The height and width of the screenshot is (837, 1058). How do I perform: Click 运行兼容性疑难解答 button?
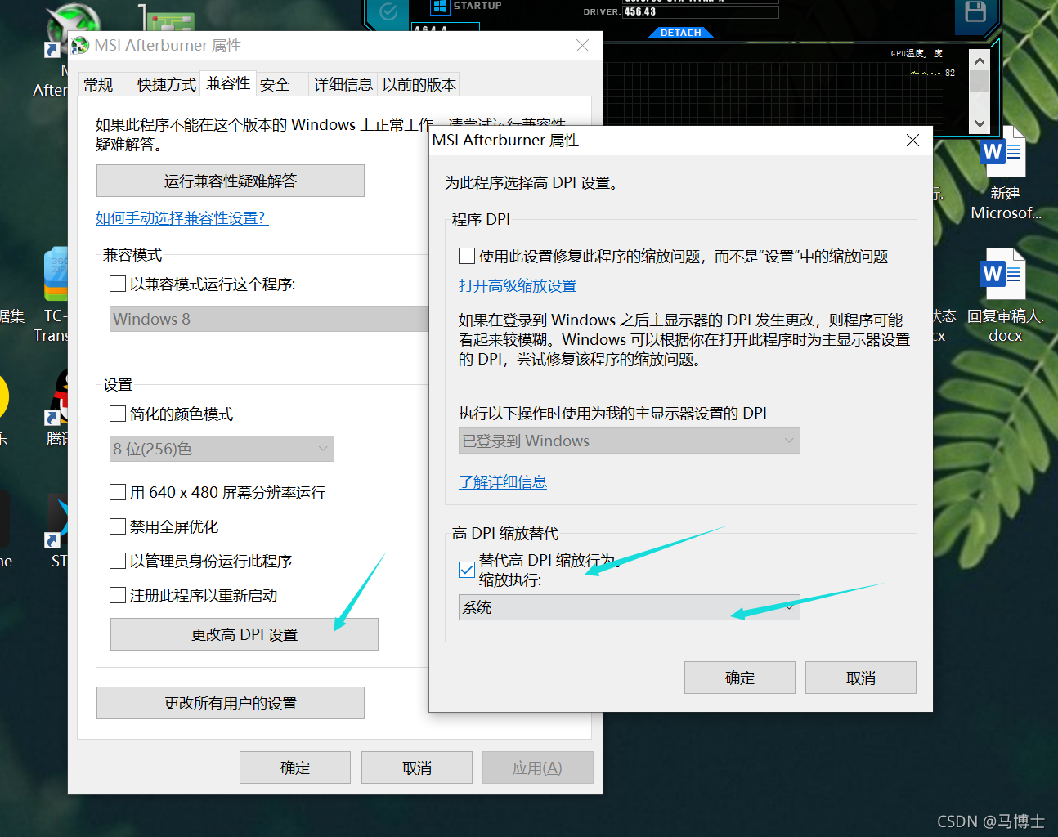coord(231,181)
